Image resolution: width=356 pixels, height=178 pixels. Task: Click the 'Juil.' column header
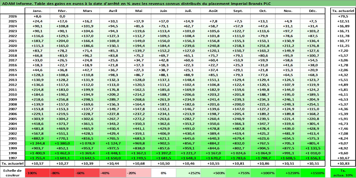pos(188,11)
